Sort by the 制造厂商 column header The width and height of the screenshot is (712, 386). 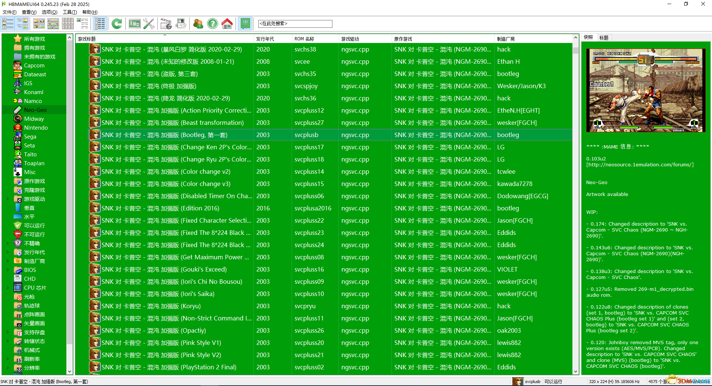click(x=534, y=39)
